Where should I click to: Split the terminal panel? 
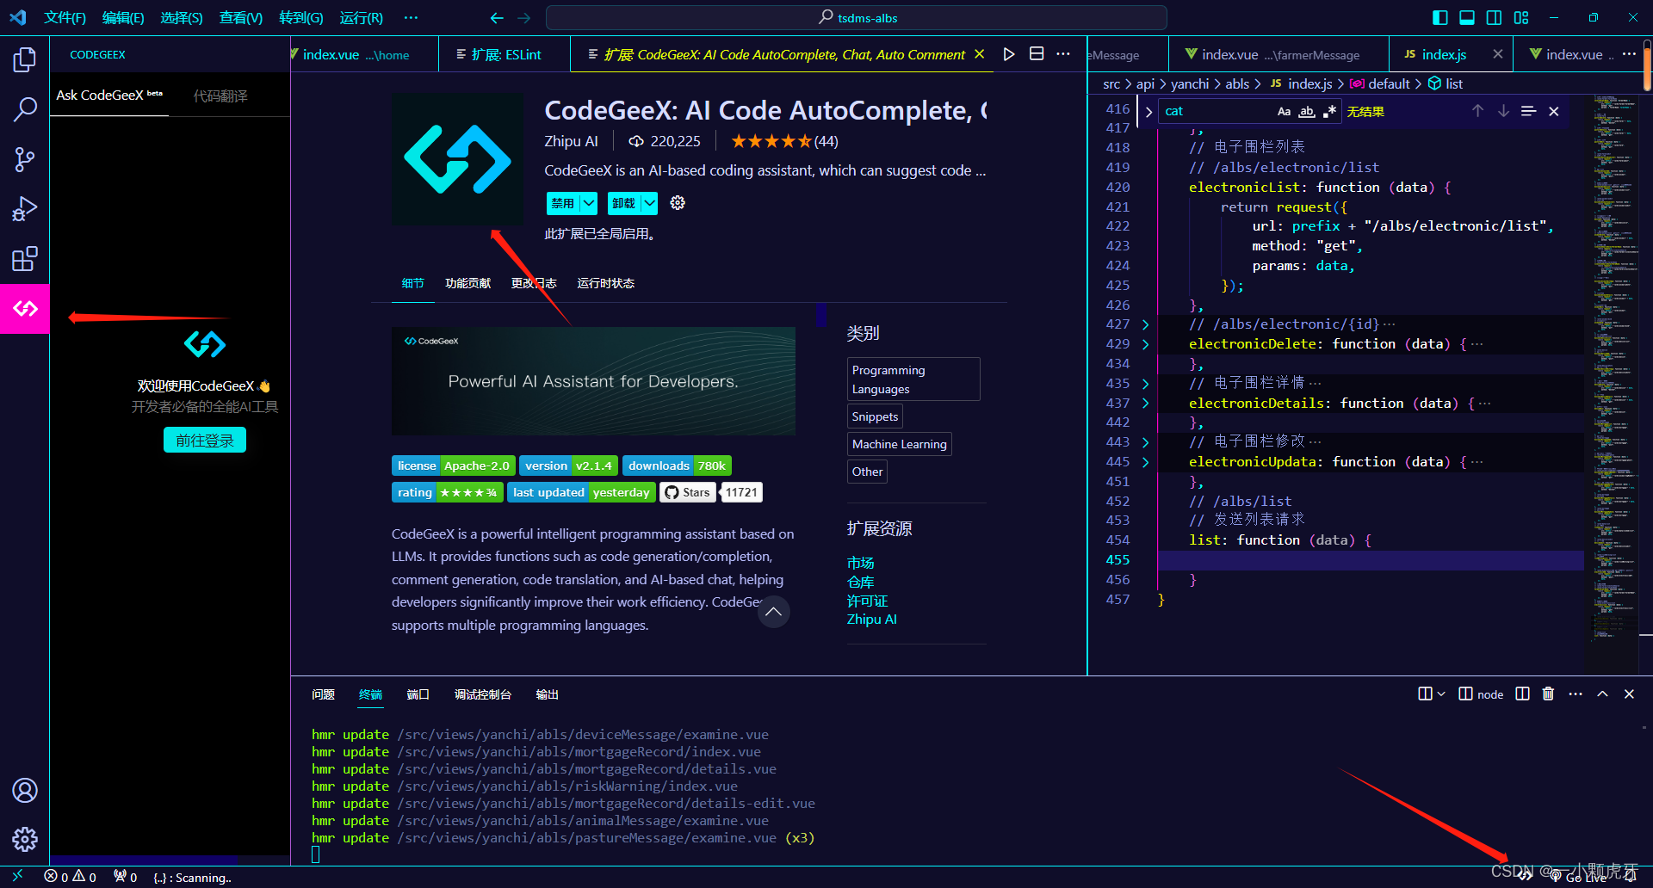[x=1522, y=694]
